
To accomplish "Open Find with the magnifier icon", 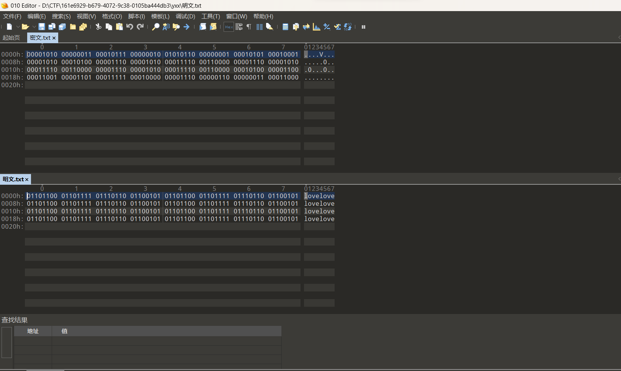I will [x=155, y=27].
